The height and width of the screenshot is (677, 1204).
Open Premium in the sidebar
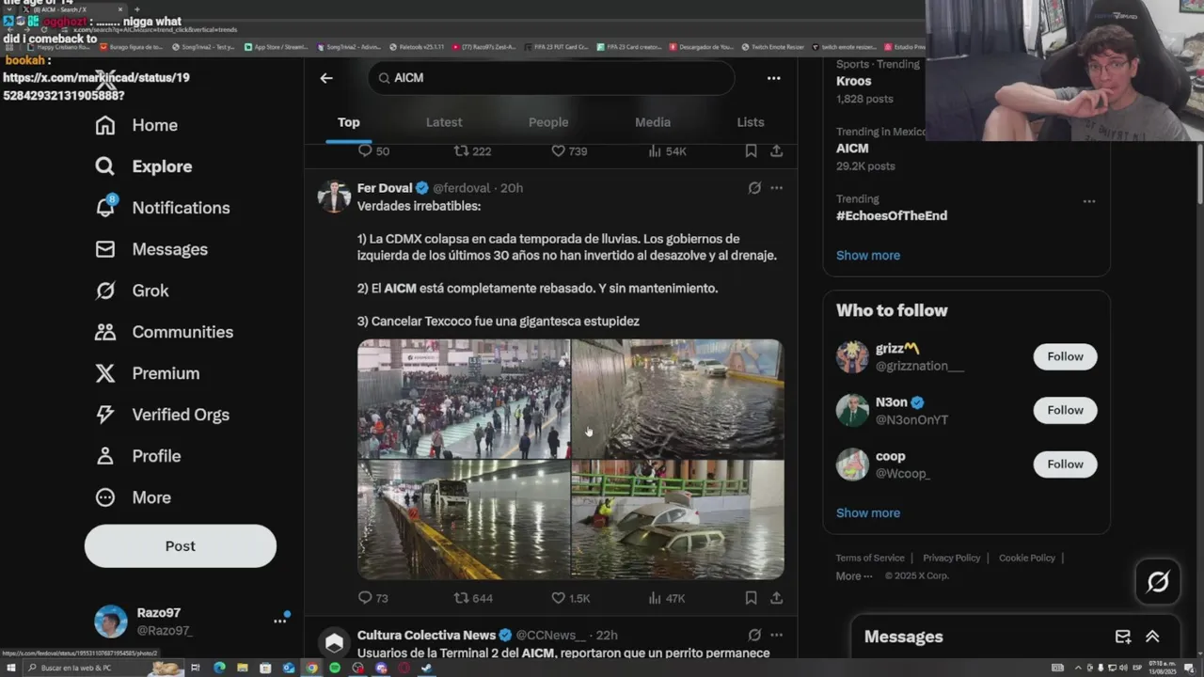pos(147,373)
